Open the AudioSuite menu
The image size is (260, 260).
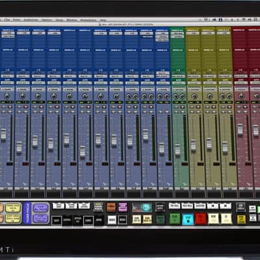click(x=31, y=19)
